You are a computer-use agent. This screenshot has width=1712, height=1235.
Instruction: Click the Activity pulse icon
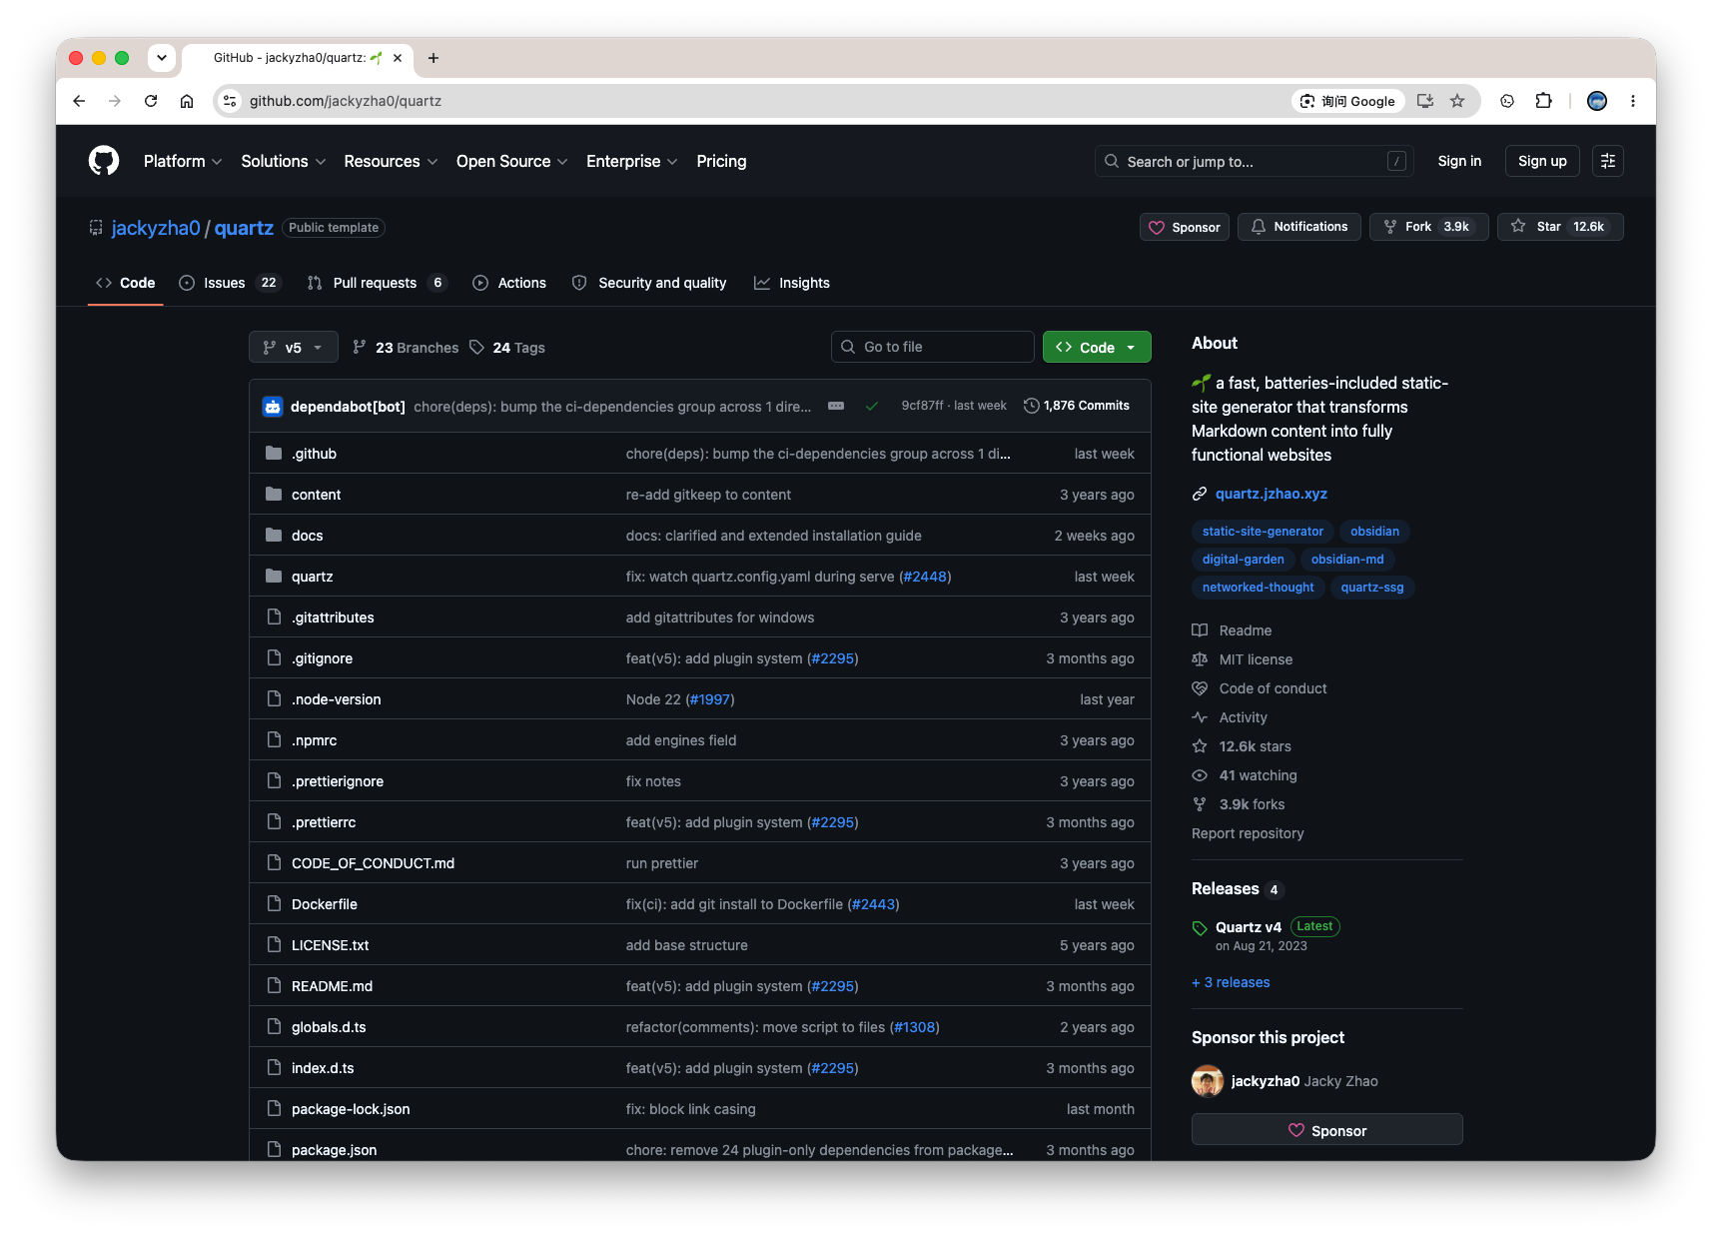(x=1200, y=717)
